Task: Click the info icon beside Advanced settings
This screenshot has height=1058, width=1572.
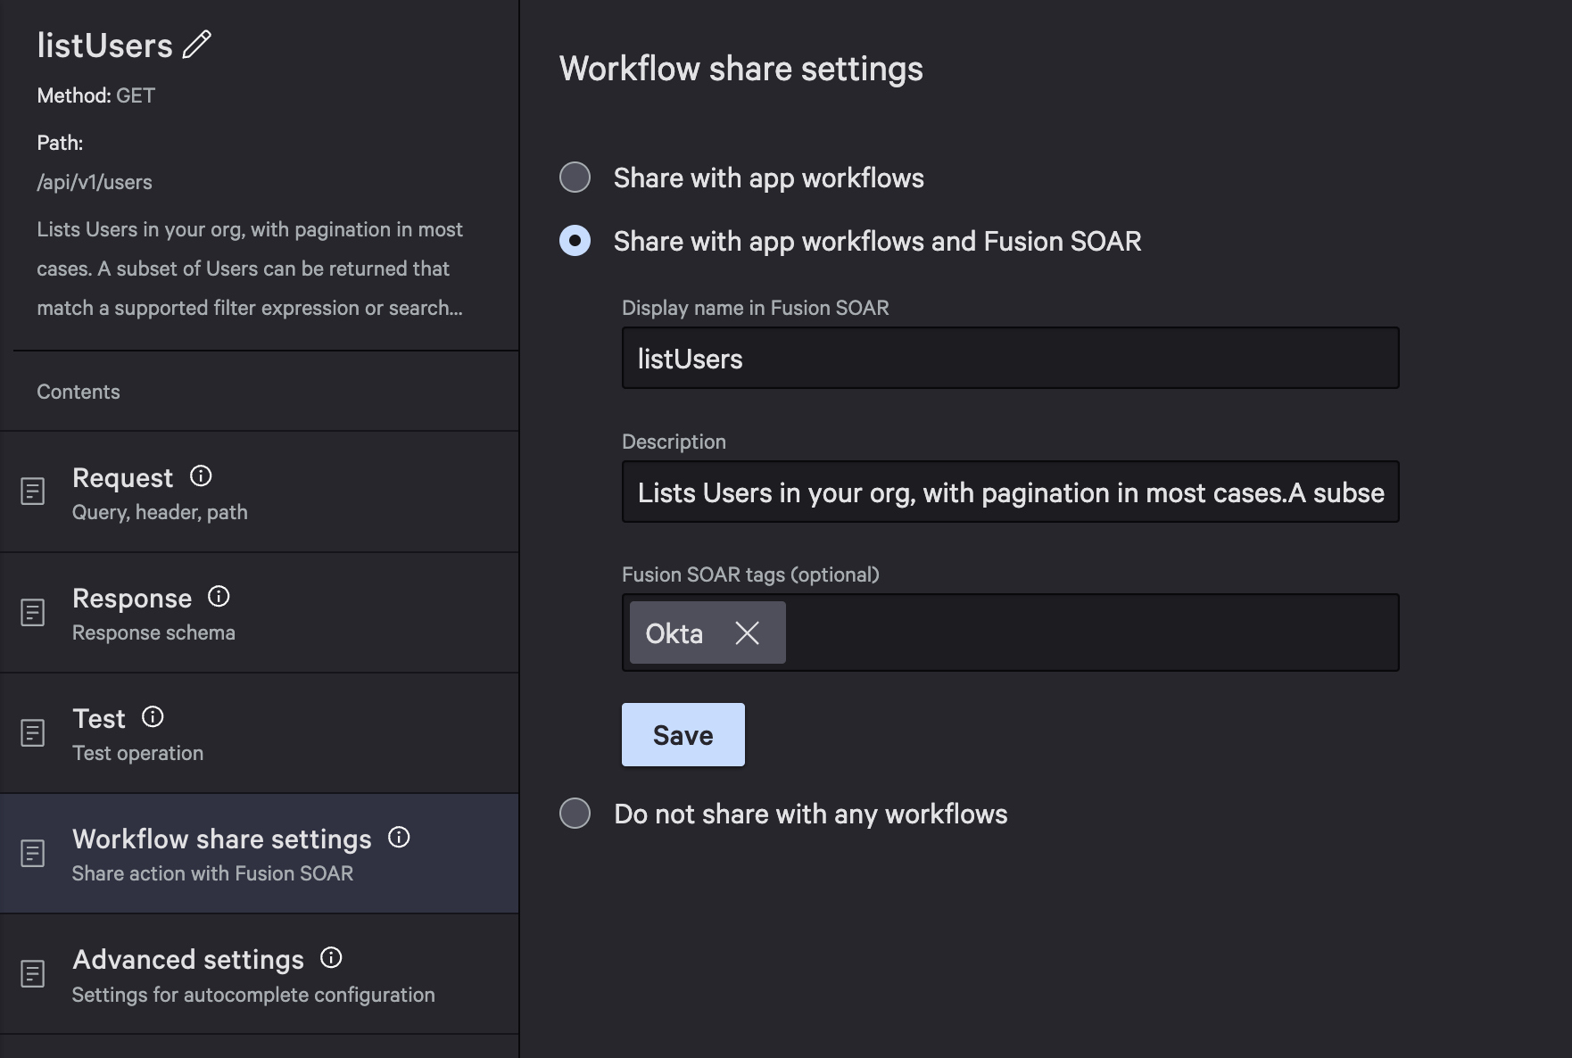Action: point(330,957)
